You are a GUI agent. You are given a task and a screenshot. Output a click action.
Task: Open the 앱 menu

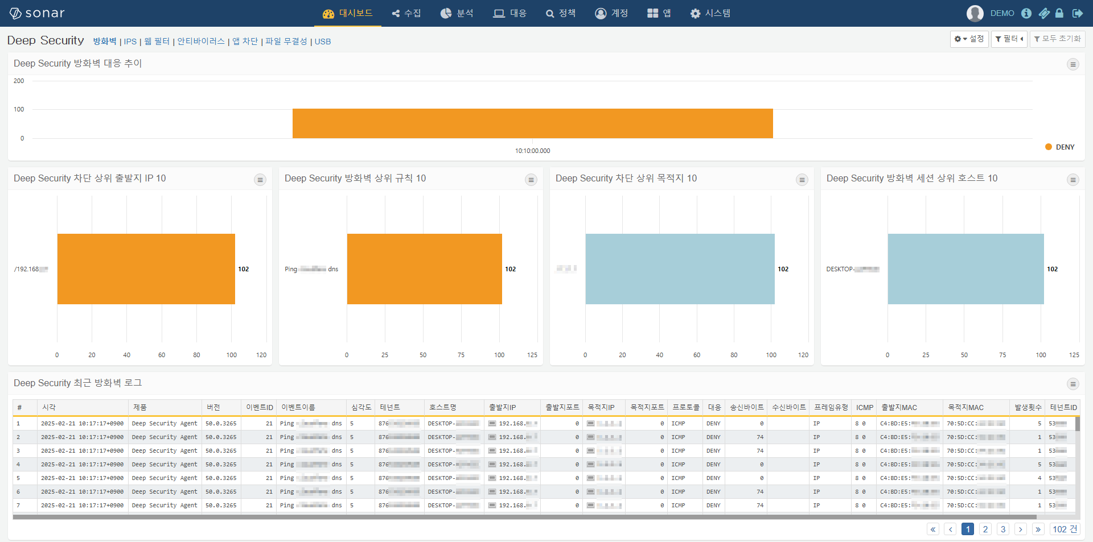click(659, 13)
